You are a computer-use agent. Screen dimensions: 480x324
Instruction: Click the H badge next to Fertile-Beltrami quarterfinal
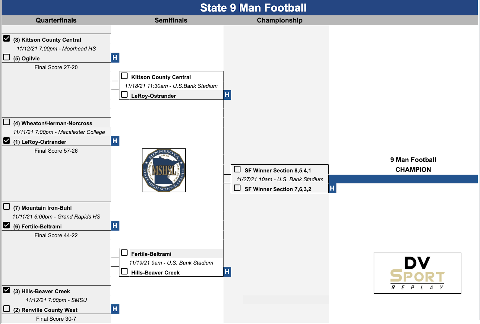tap(115, 226)
